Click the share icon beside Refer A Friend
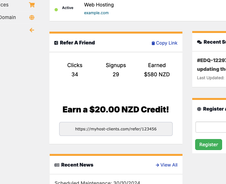226x184 pixels. 56,43
